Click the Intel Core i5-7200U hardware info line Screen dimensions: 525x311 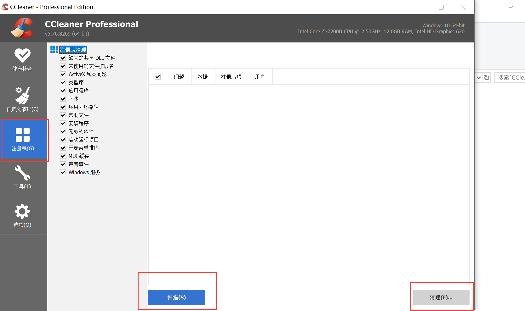[381, 31]
